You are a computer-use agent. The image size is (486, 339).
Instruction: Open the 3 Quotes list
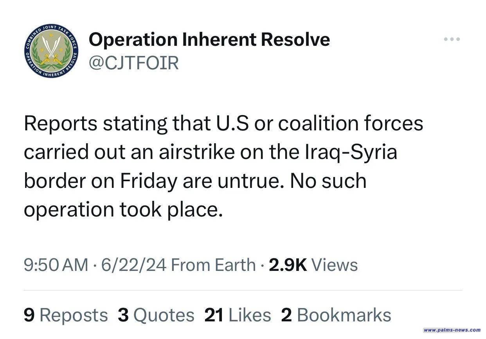click(156, 315)
